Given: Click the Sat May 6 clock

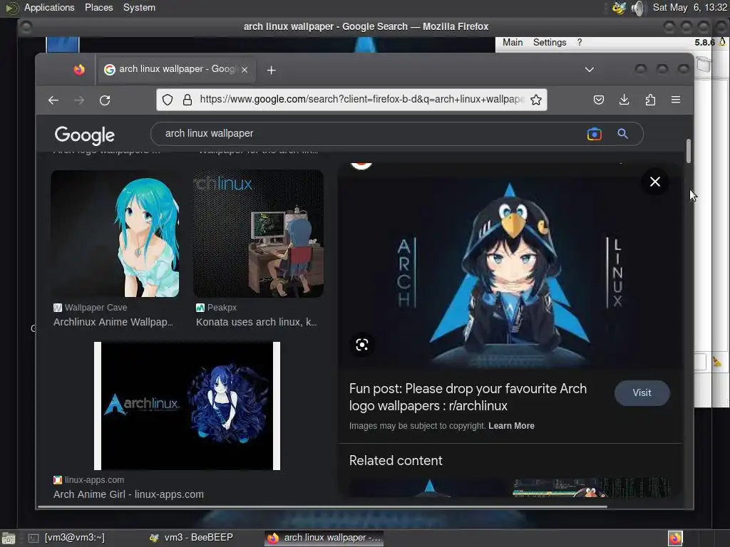Looking at the screenshot, I should click(689, 7).
